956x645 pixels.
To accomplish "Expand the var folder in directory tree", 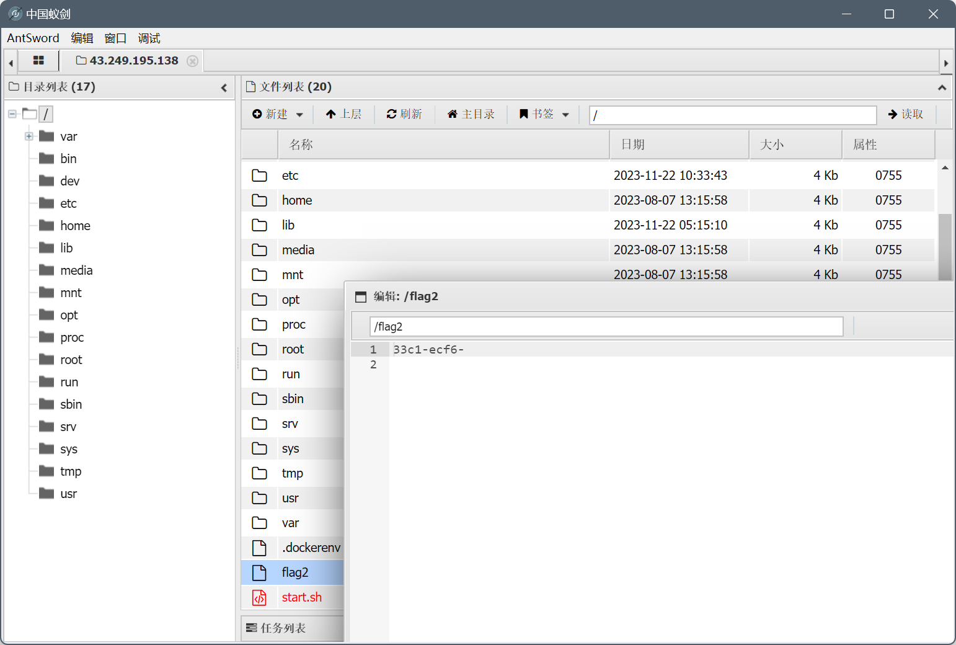I will (29, 136).
